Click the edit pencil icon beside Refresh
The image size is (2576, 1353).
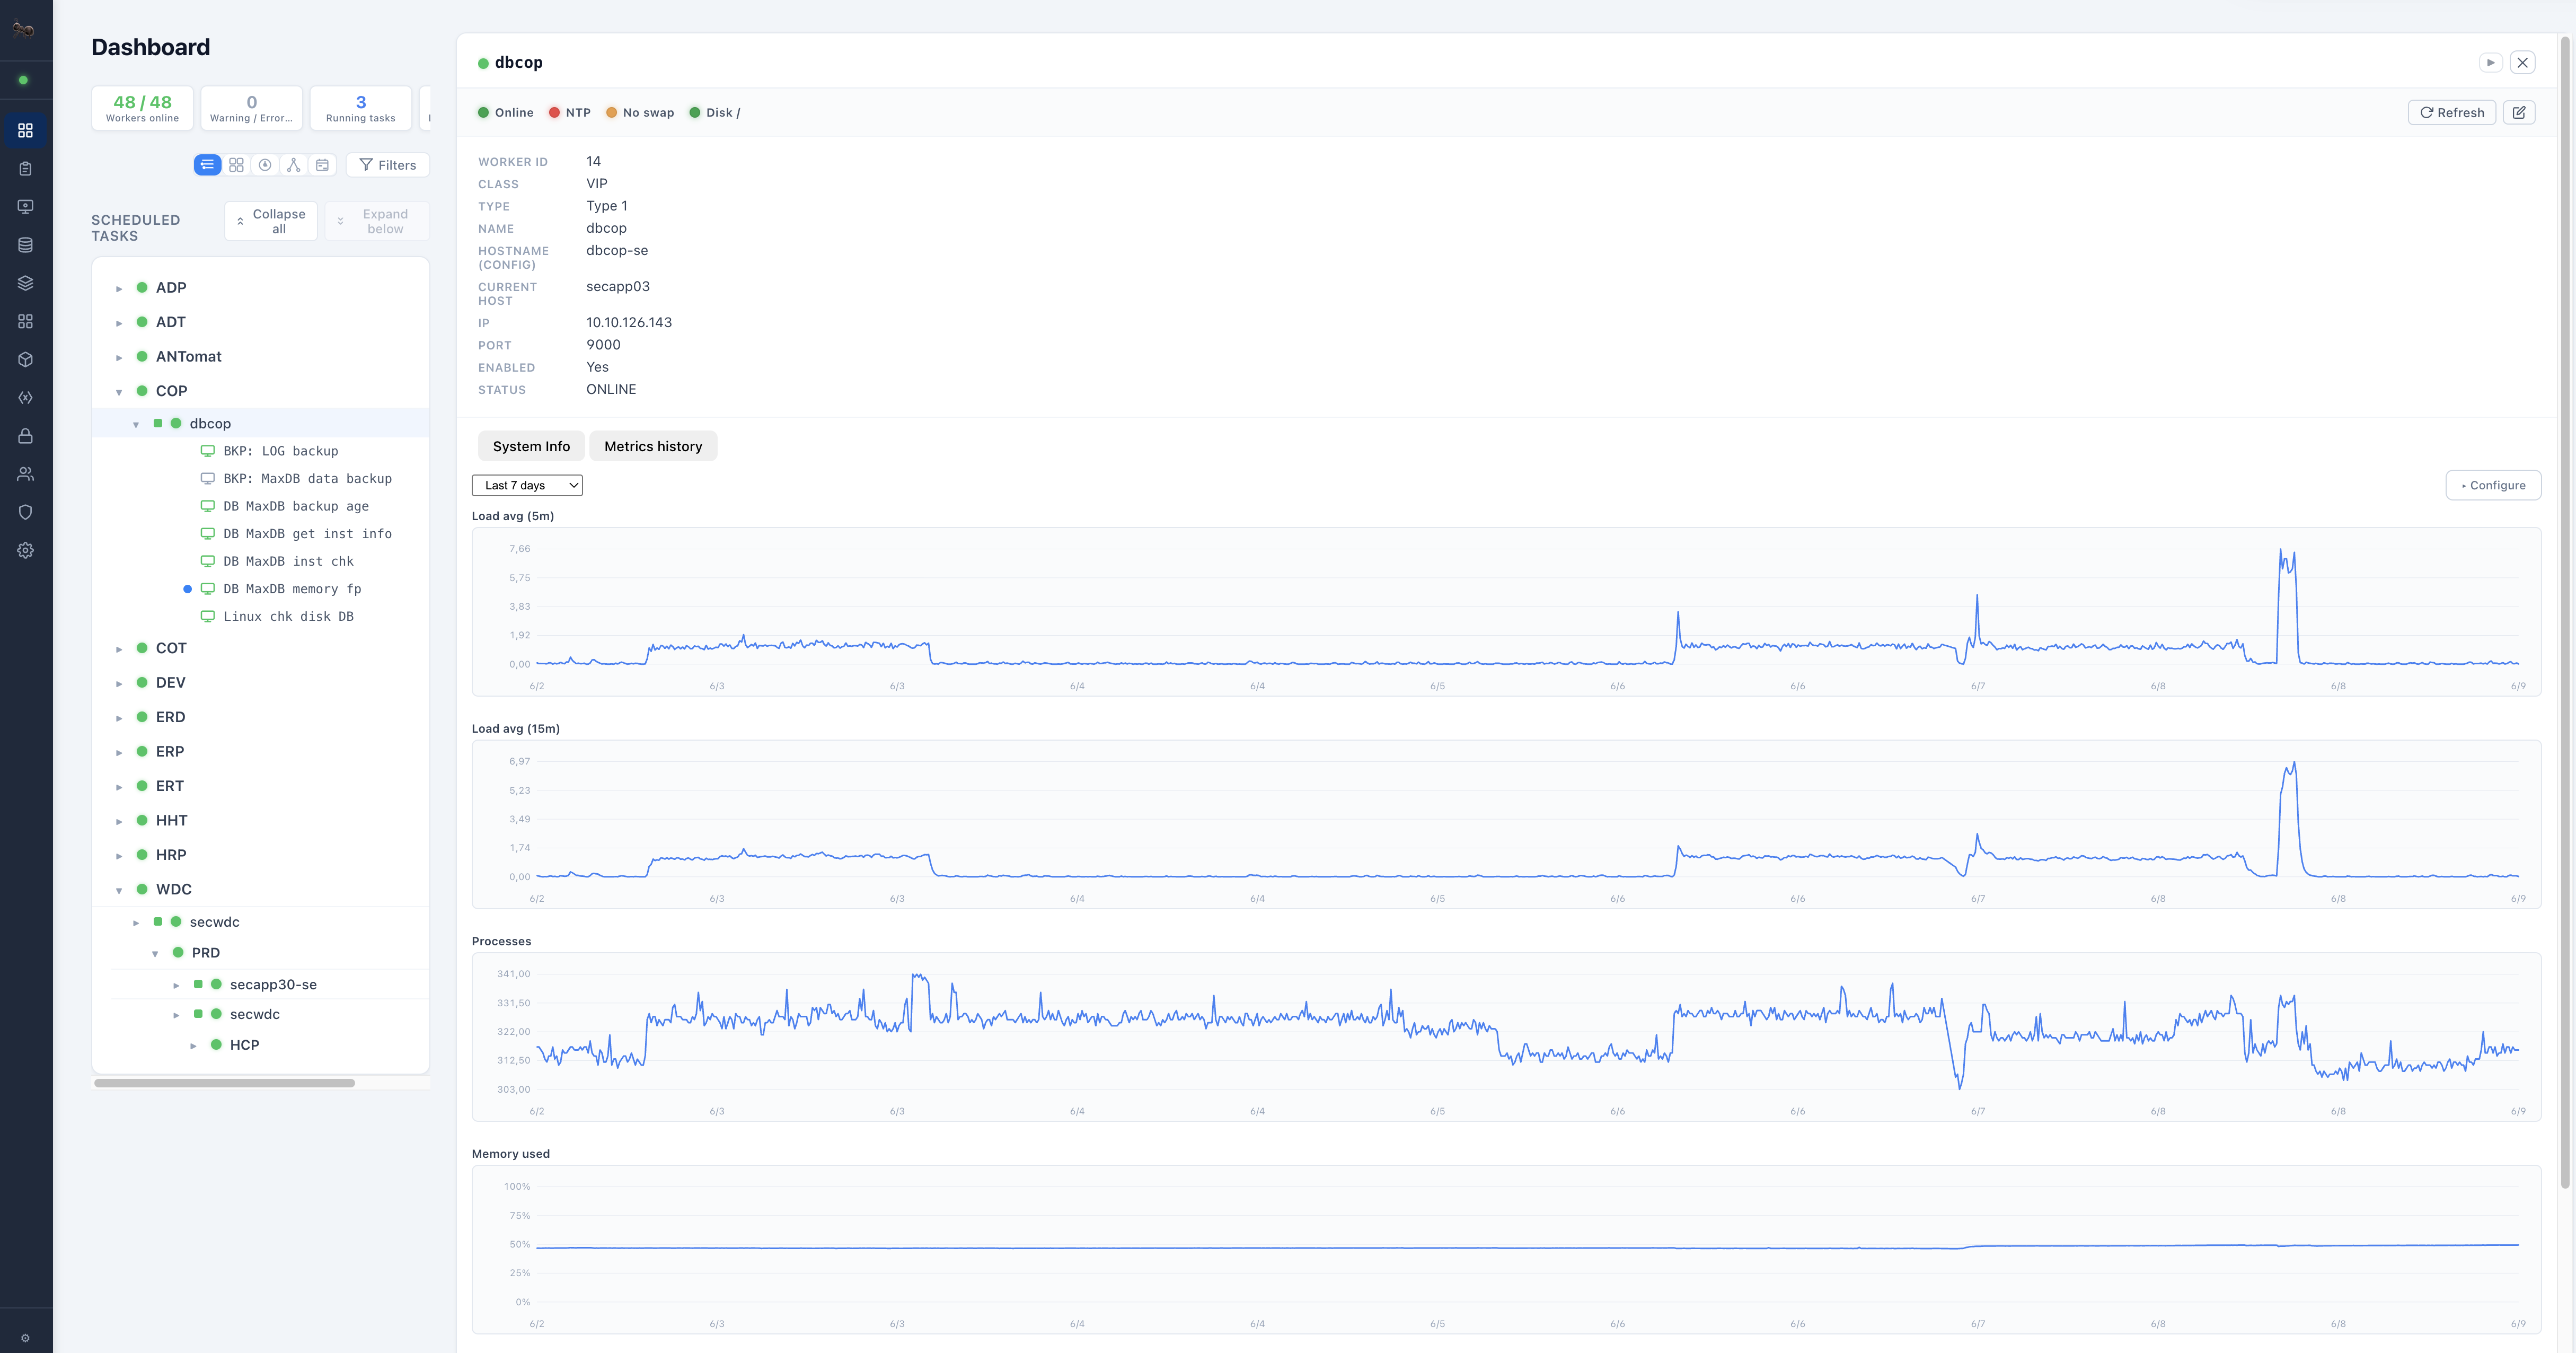2519,113
